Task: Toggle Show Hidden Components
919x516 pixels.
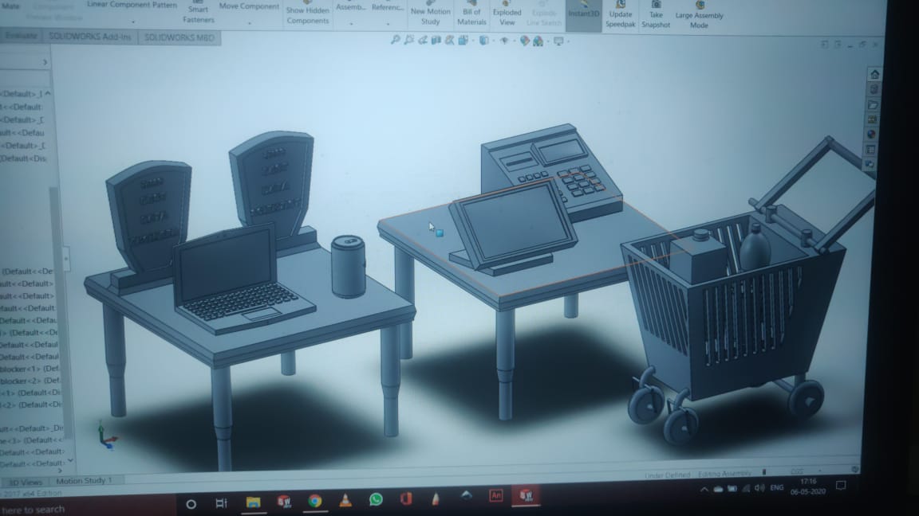Action: [307, 12]
